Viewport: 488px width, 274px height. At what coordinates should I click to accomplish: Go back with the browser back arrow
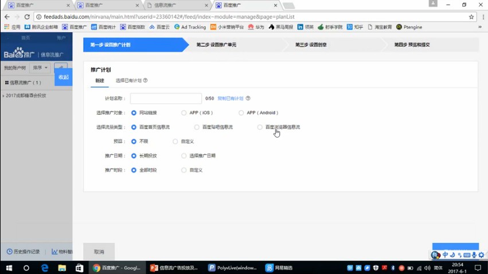[x=7, y=17]
